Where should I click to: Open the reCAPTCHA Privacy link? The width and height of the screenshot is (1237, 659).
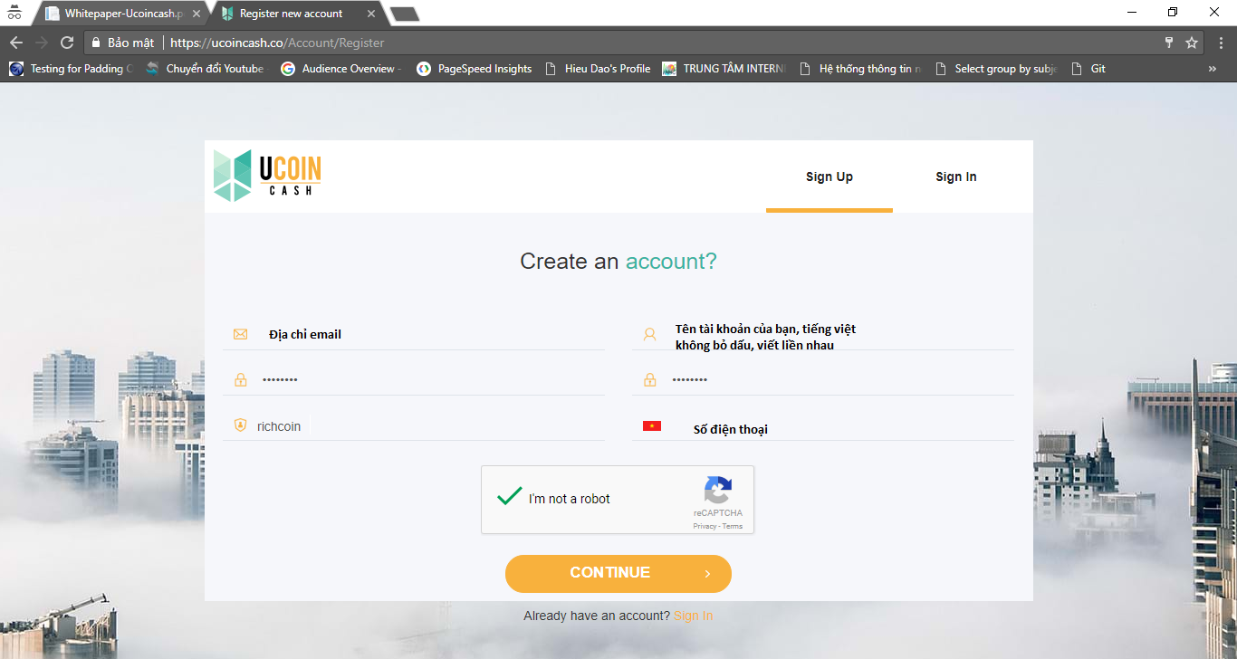[704, 526]
